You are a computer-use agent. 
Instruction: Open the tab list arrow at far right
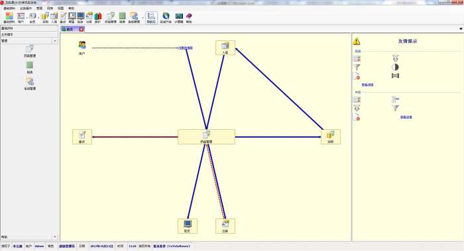[461, 29]
